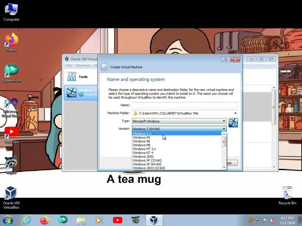Image resolution: width=302 pixels, height=226 pixels.
Task: Select Windows XP (64-bit) option
Action: tap(177, 164)
